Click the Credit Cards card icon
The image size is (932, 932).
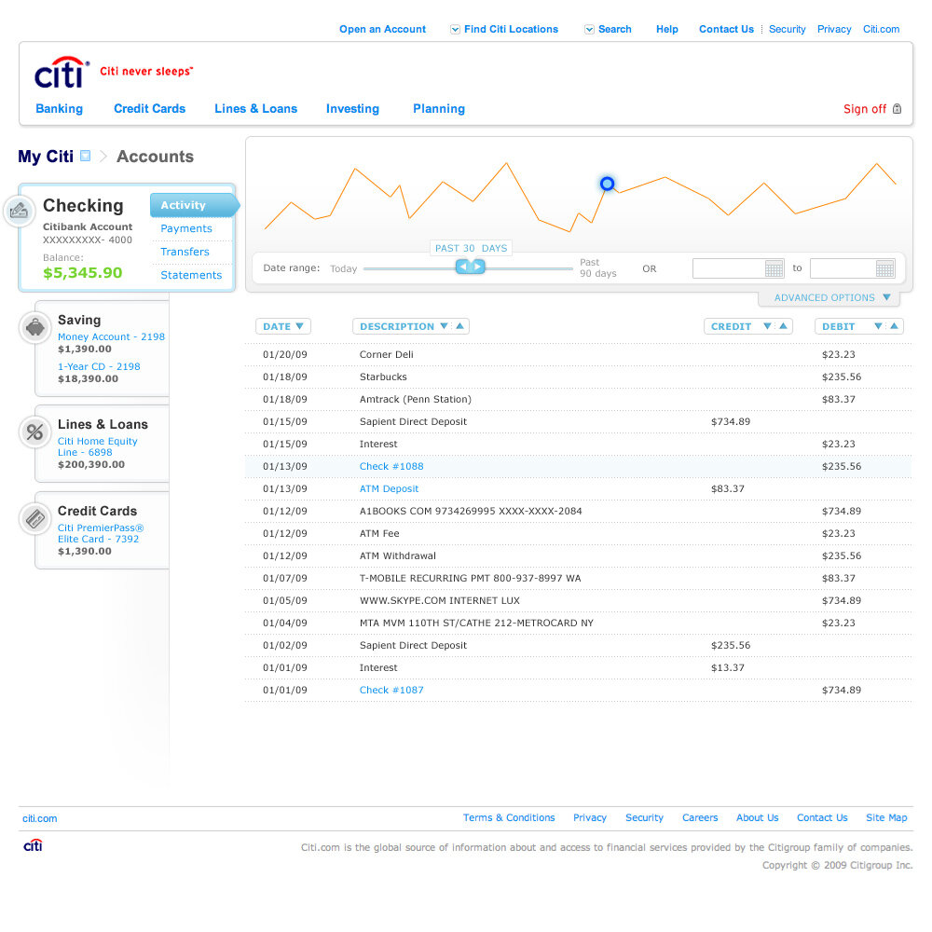click(35, 519)
